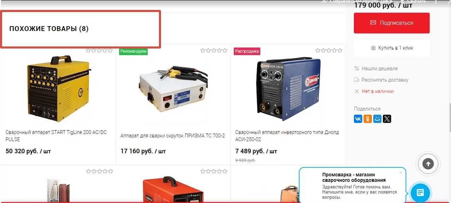Click the Промсварка chat greeting message
Screen dimensions: 451x203
pyautogui.click(x=360, y=192)
